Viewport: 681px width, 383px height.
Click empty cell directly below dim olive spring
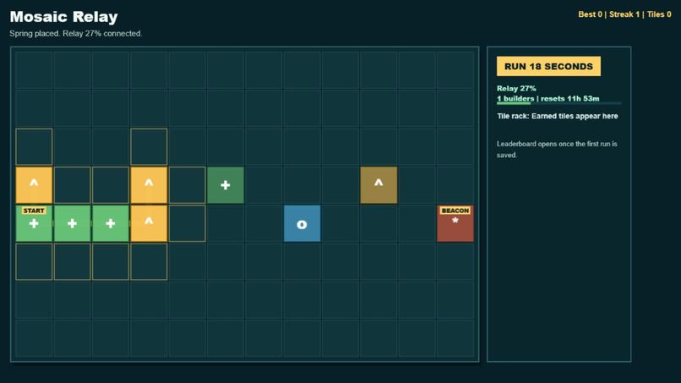point(379,223)
